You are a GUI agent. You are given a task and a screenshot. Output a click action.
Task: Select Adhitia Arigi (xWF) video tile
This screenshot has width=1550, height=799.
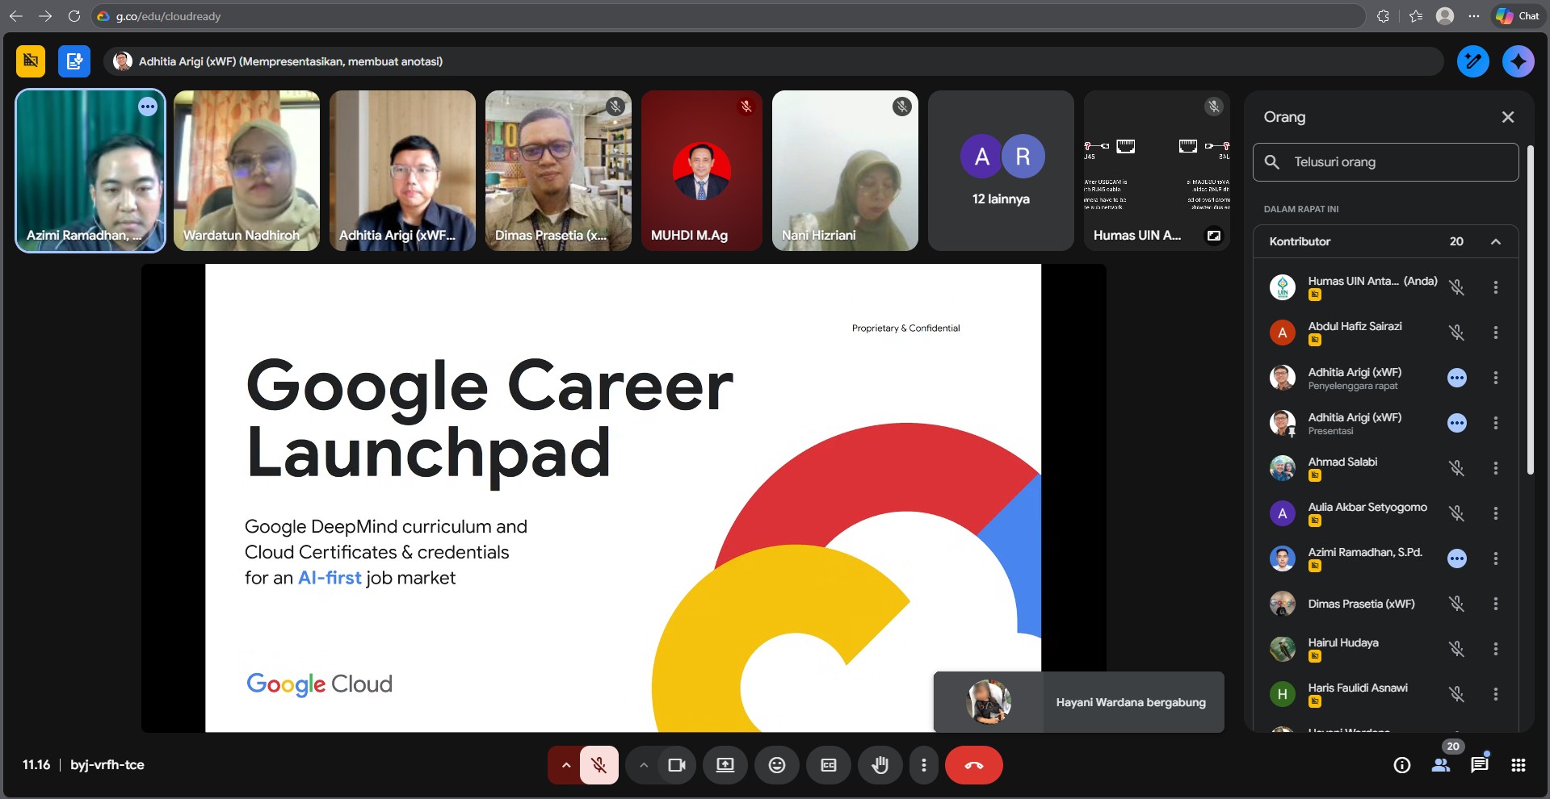point(402,170)
